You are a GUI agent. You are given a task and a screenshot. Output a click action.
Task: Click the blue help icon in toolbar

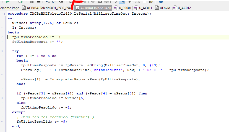(x=161, y=2)
